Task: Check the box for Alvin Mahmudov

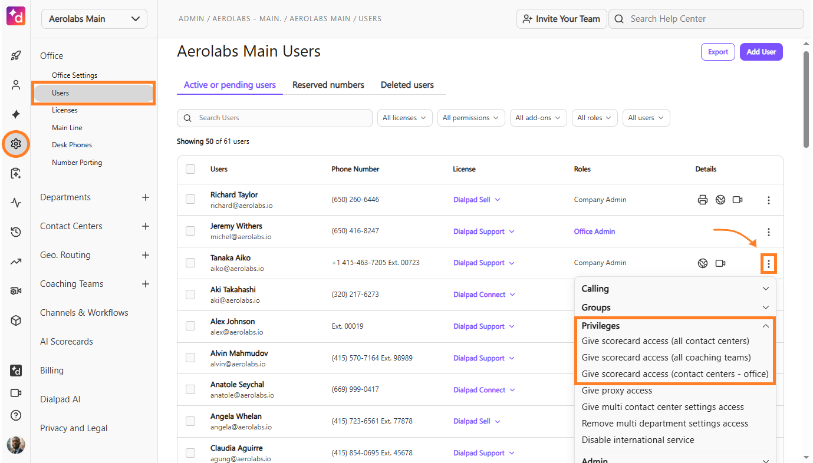Action: [x=190, y=358]
